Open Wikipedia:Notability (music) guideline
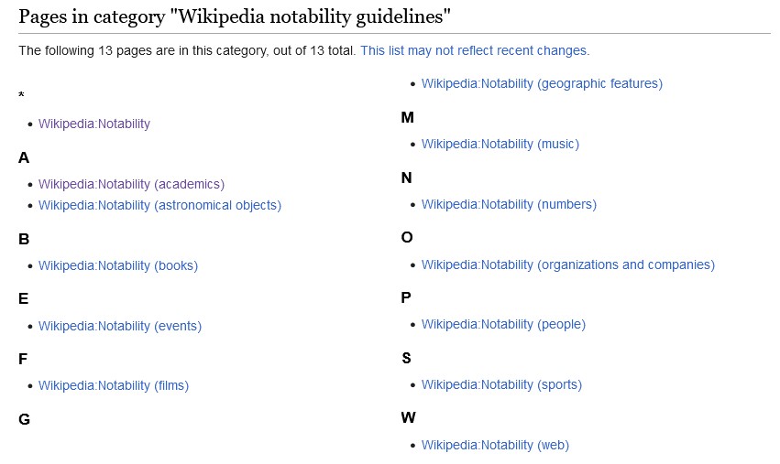The height and width of the screenshot is (464, 780). coord(500,144)
